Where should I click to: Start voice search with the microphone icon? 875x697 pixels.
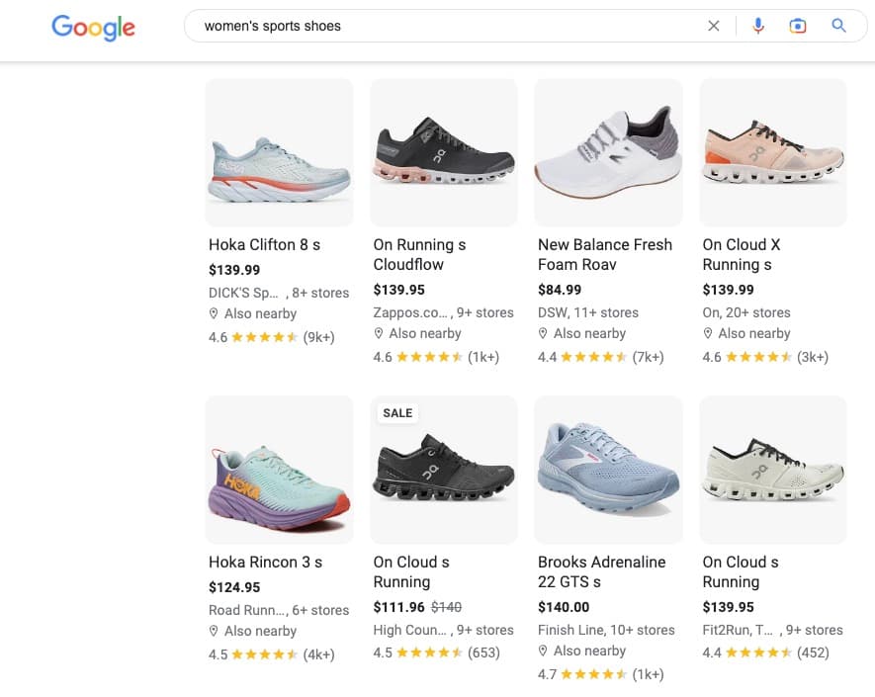757,26
